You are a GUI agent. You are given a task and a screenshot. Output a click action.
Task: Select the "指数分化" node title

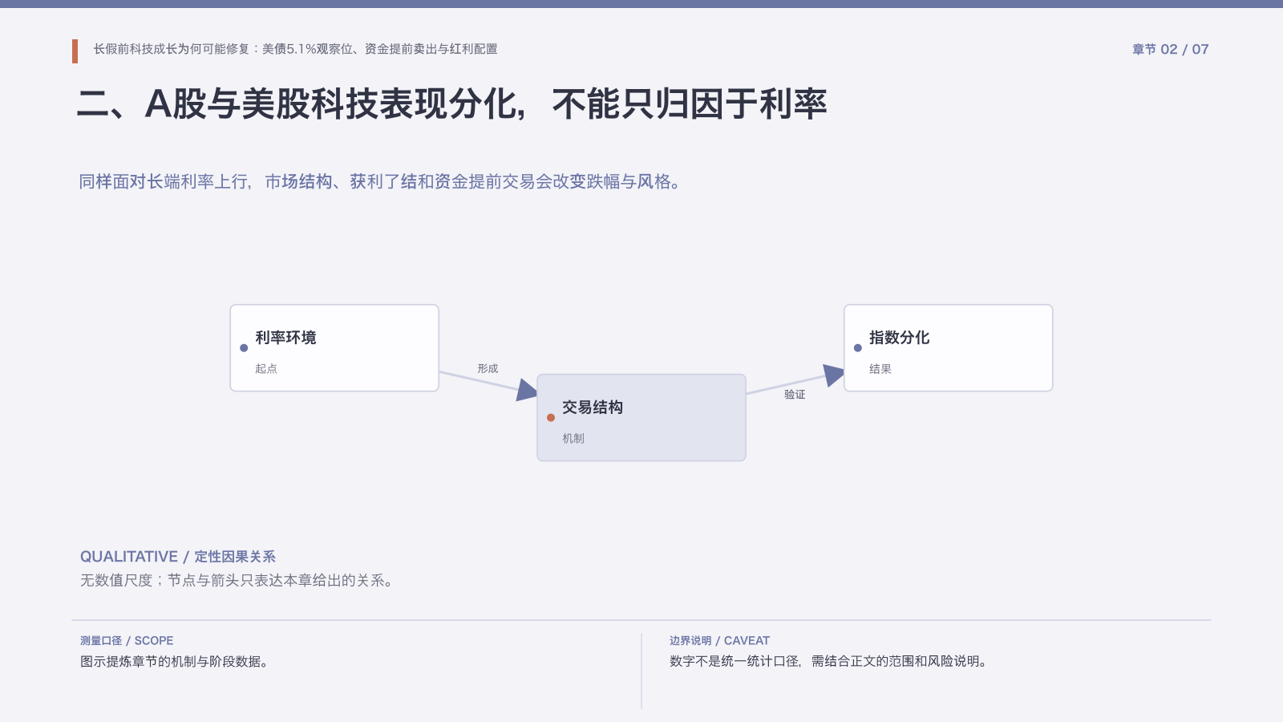pos(900,338)
